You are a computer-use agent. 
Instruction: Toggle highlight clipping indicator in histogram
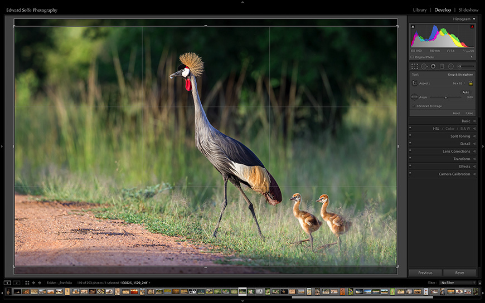(x=472, y=27)
